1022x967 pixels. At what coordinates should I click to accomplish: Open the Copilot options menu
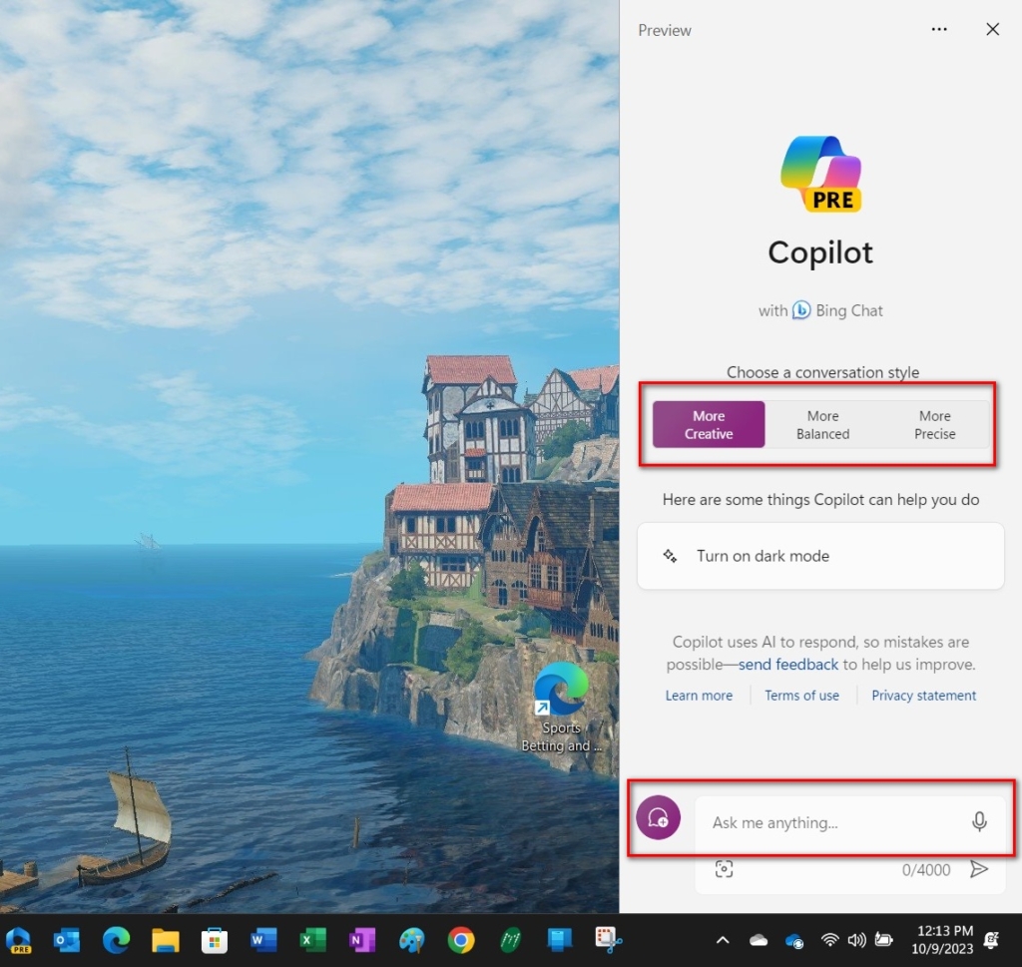coord(938,29)
